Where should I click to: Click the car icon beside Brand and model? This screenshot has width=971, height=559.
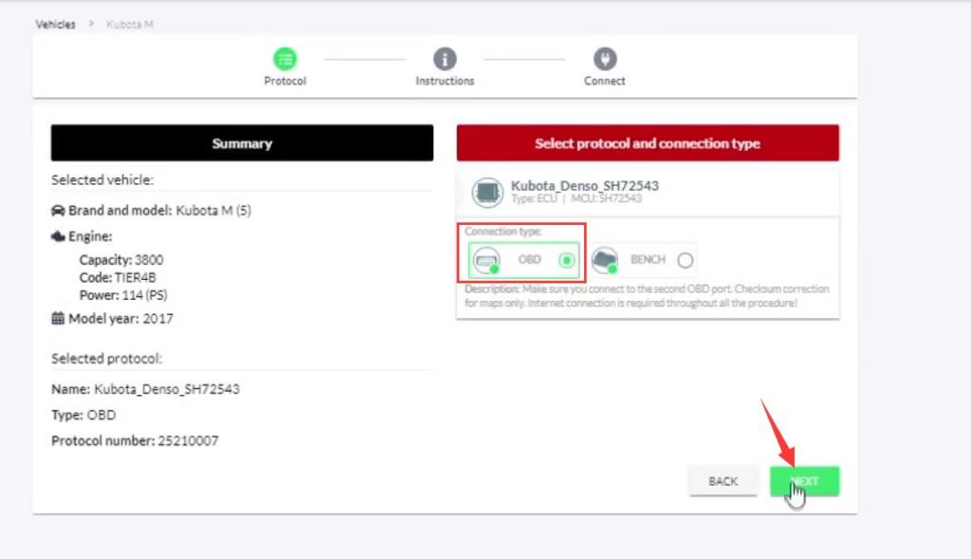pos(58,211)
